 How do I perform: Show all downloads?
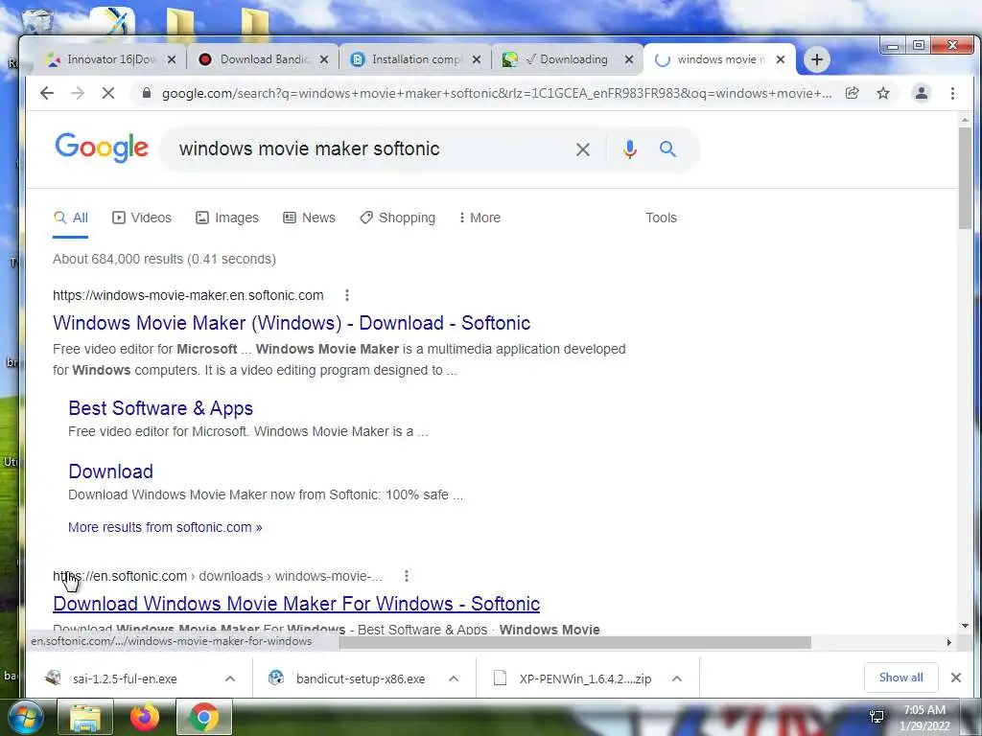900,678
